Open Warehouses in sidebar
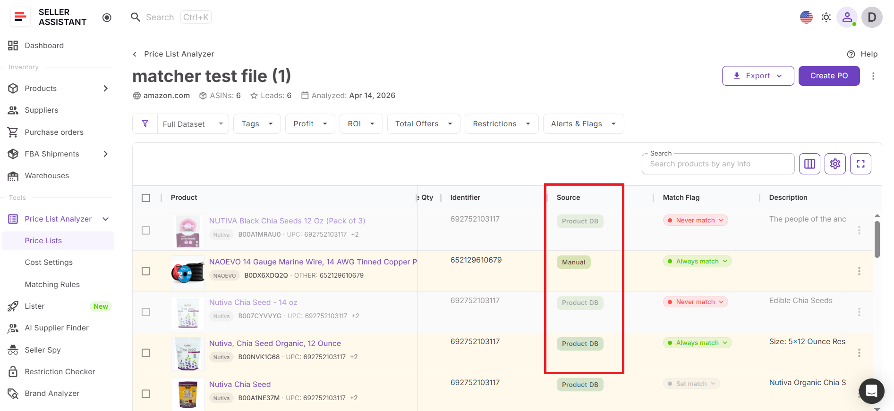The width and height of the screenshot is (894, 411). [x=47, y=176]
